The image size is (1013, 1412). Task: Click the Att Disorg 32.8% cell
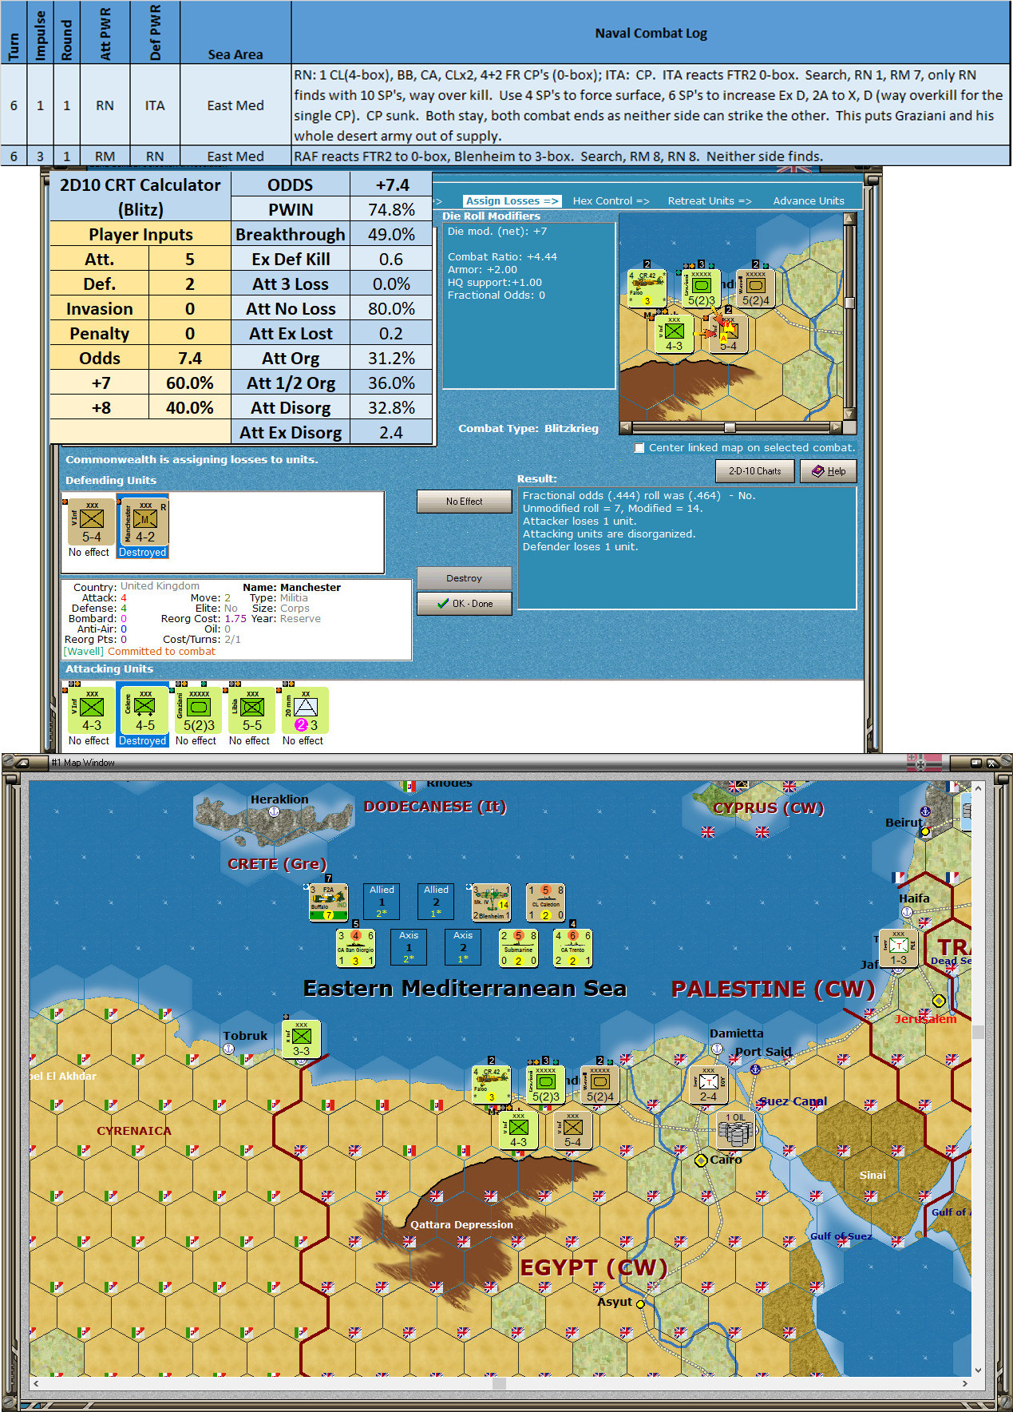click(x=391, y=407)
